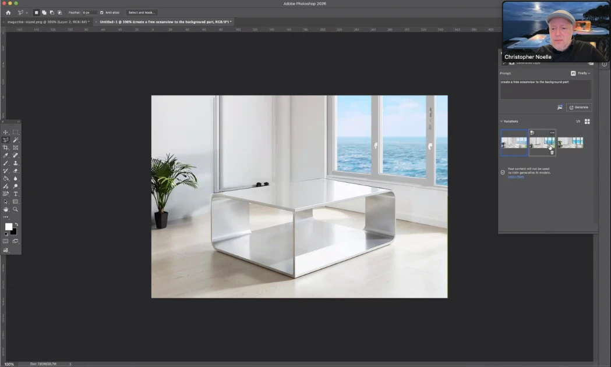Screen dimensions: 611x367
Task: Select the Eyedropper tool
Action: coord(6,155)
